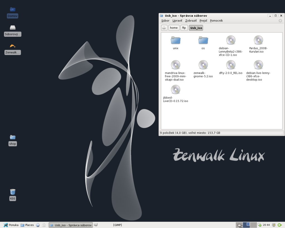
Task: Open the Súbor menu
Action: pos(165,21)
